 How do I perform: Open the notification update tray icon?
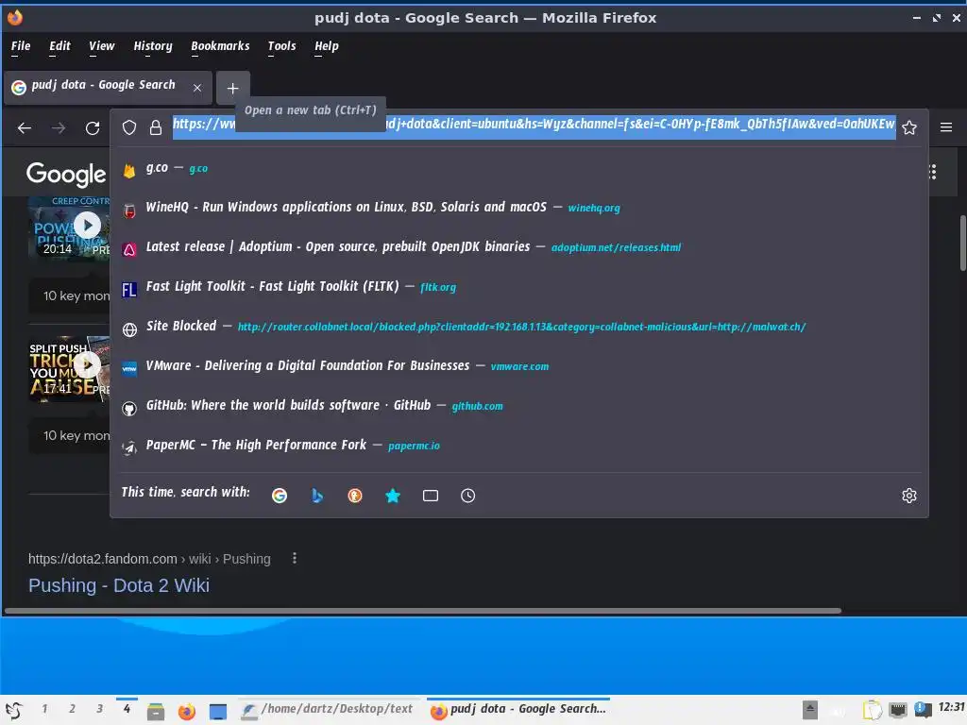(923, 710)
